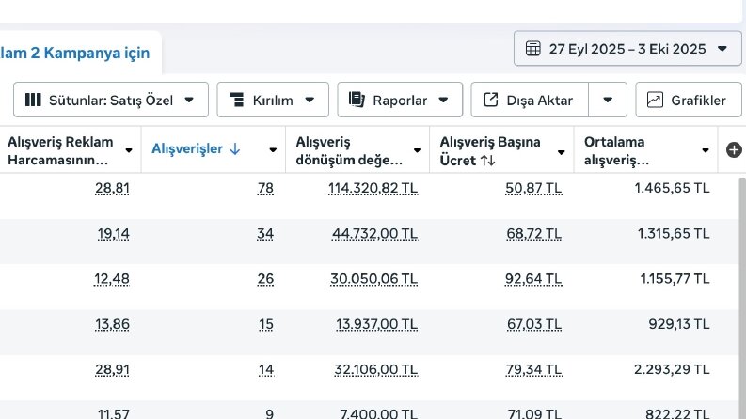This screenshot has height=419, width=746.
Task: Open Ortalama alışveriş column options caret
Action: pyautogui.click(x=706, y=150)
